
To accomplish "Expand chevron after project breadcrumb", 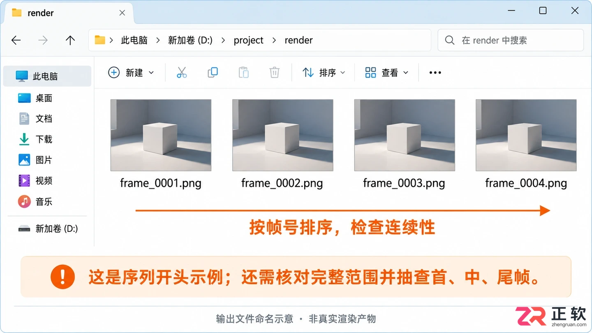I will point(274,40).
